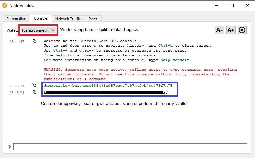Switch to Network Traffic tab

point(68,19)
